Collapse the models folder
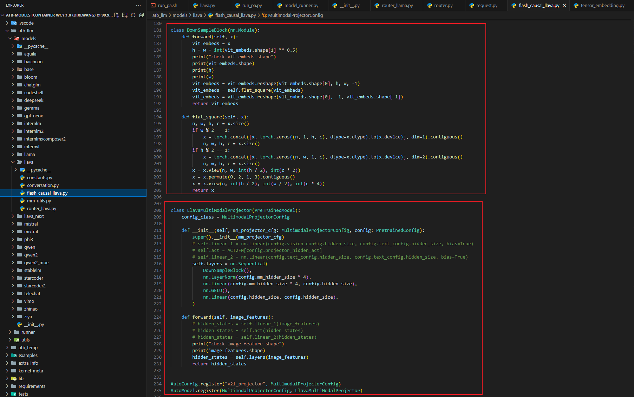The height and width of the screenshot is (397, 634). coord(10,38)
